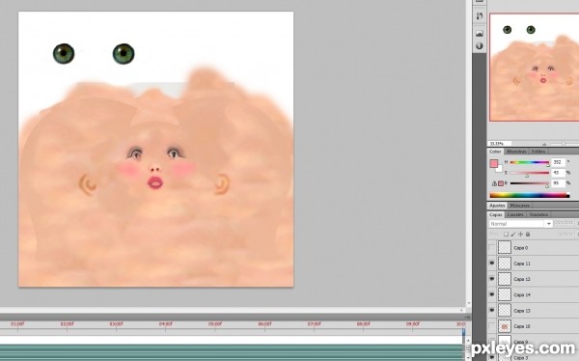
Task: Hide layer Capa 14 with its eye
Action: pyautogui.click(x=492, y=294)
